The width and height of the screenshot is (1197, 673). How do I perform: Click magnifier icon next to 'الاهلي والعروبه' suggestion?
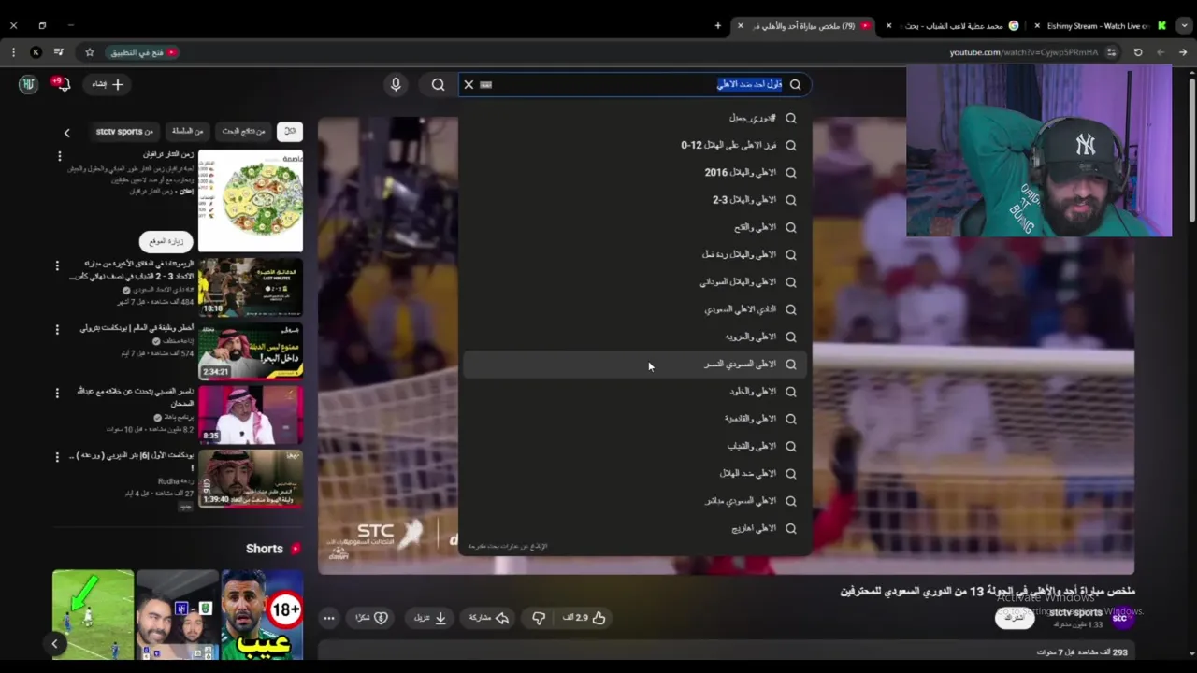click(x=791, y=336)
